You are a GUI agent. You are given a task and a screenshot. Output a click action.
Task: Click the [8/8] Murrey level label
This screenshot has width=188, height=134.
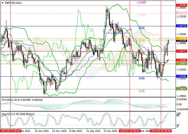coord(142,28)
